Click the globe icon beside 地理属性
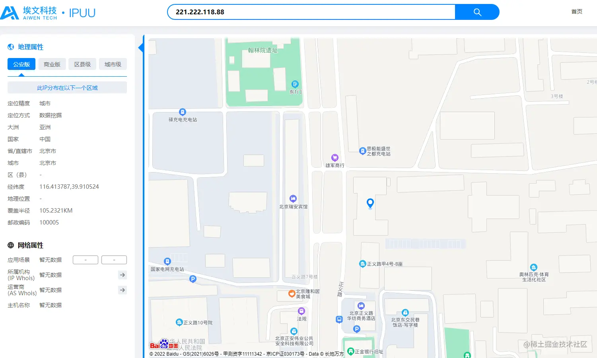The width and height of the screenshot is (597, 358). [10, 46]
